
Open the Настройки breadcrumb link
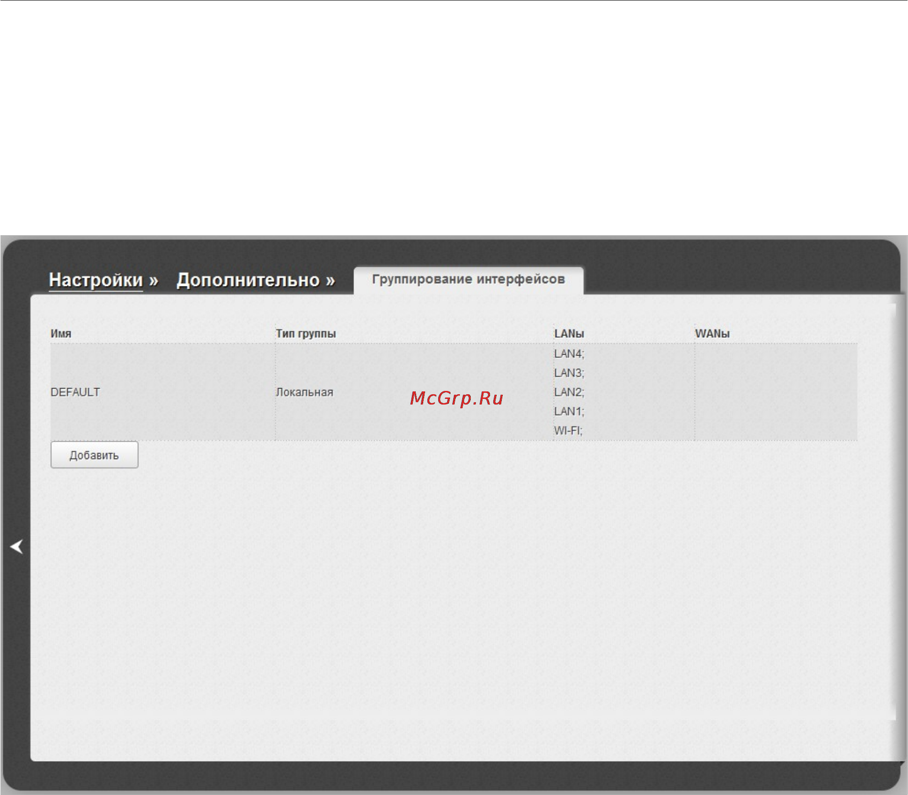[96, 280]
